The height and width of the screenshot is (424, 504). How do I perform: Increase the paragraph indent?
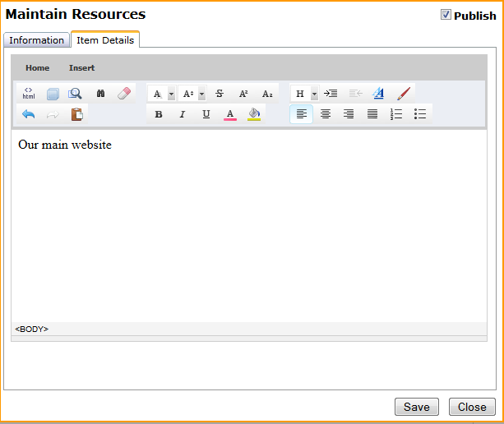(x=331, y=94)
